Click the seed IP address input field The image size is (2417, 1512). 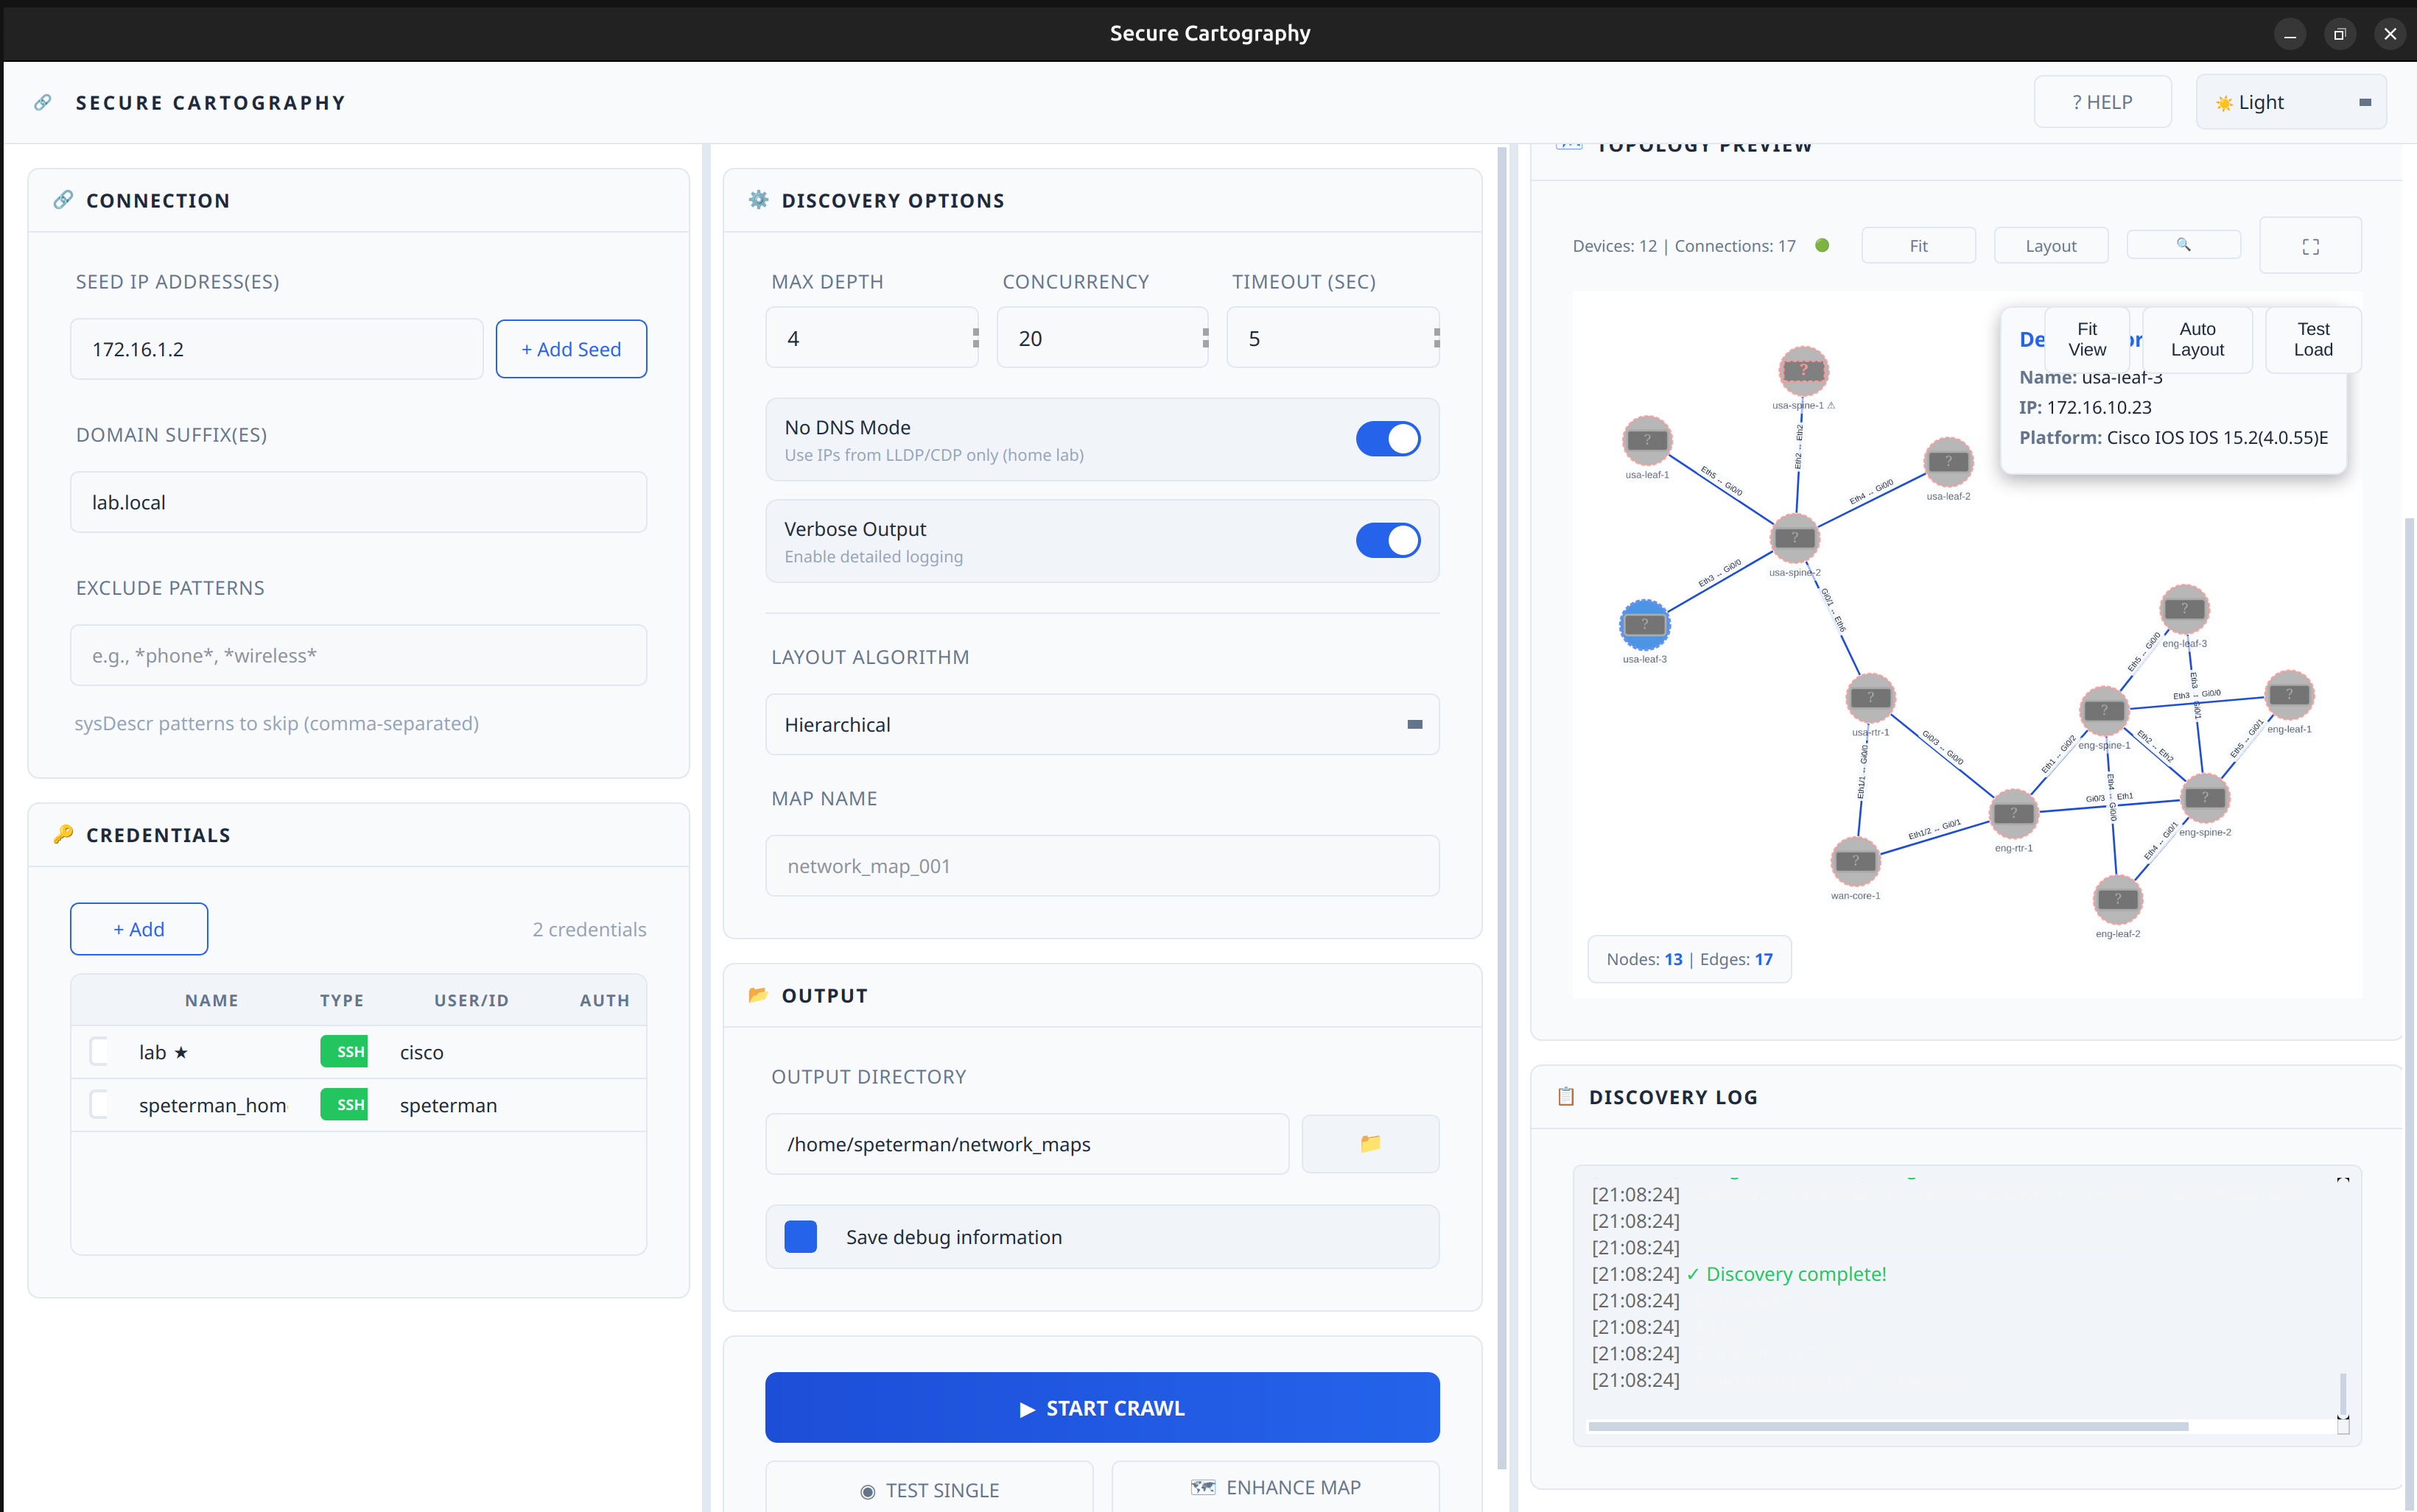pyautogui.click(x=277, y=348)
